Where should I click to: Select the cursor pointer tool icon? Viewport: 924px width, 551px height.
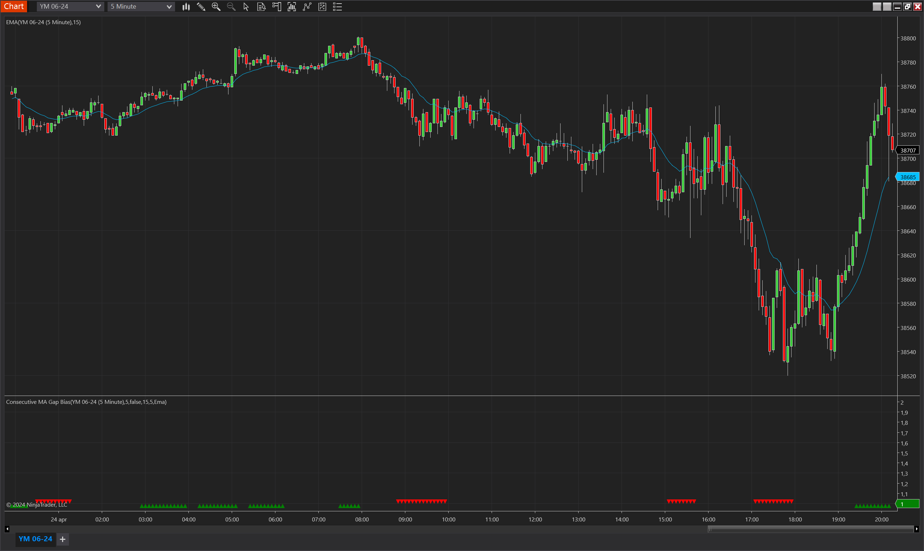click(x=246, y=6)
